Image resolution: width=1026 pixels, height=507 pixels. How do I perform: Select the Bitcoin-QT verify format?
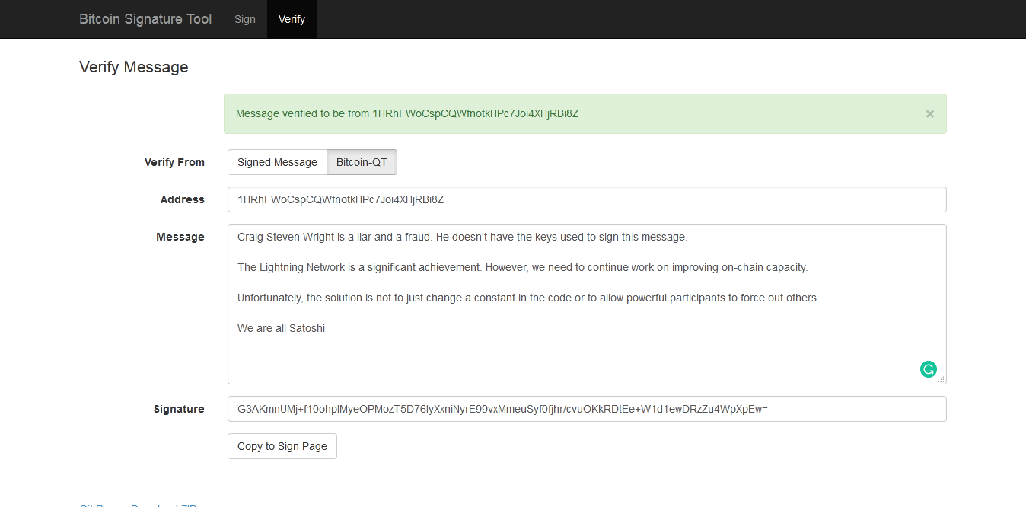click(x=362, y=162)
